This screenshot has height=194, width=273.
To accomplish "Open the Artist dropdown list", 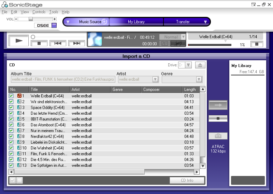I will click(155, 79).
